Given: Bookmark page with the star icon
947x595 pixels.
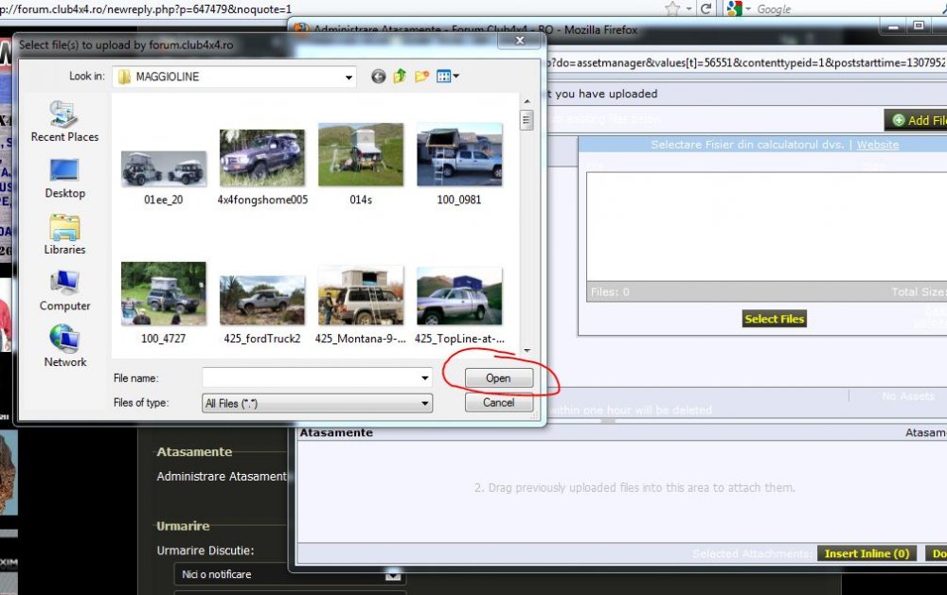Looking at the screenshot, I should tap(673, 9).
